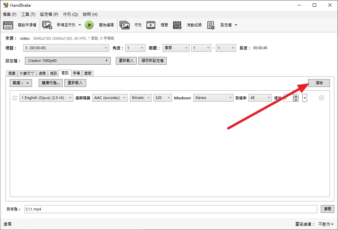The height and width of the screenshot is (230, 338).
Task: Open the Activity Log icon
Action: coord(177,25)
